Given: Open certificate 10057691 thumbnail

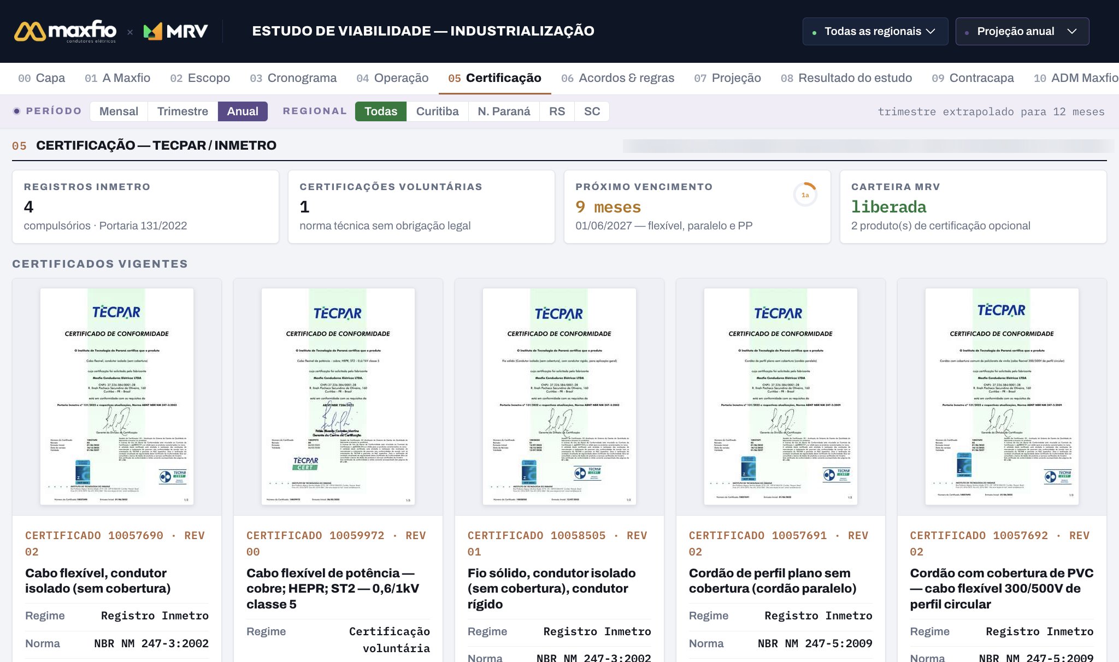Looking at the screenshot, I should point(781,397).
